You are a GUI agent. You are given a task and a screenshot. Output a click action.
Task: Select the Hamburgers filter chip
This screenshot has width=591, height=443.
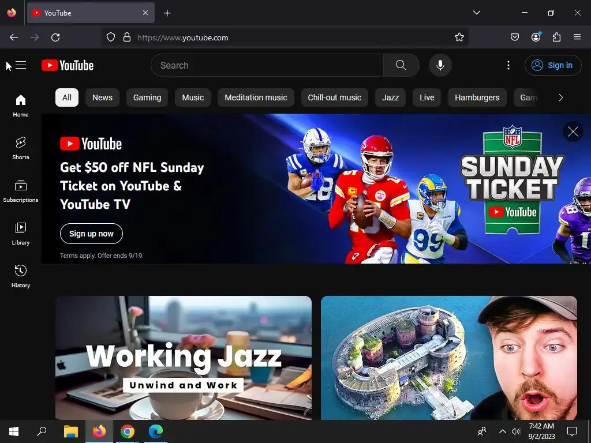point(477,97)
